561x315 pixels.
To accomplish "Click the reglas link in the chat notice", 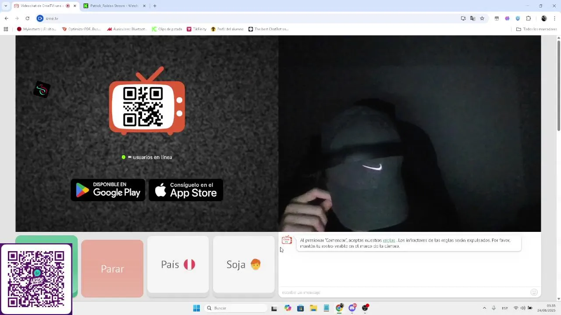I will point(389,241).
